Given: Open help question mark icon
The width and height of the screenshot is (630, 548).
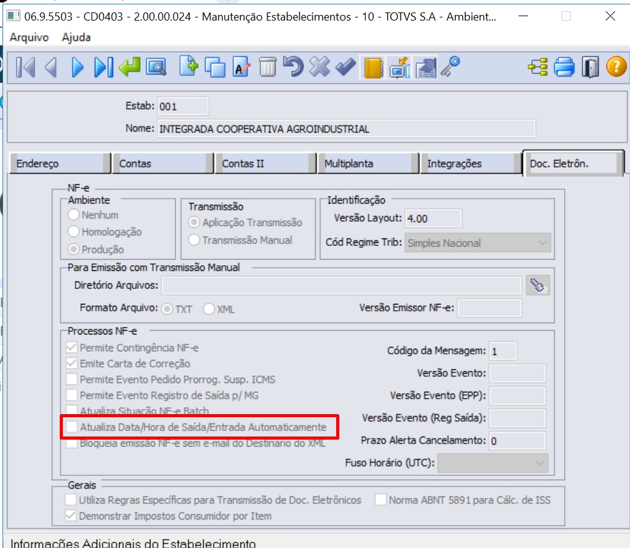Looking at the screenshot, I should (x=616, y=67).
